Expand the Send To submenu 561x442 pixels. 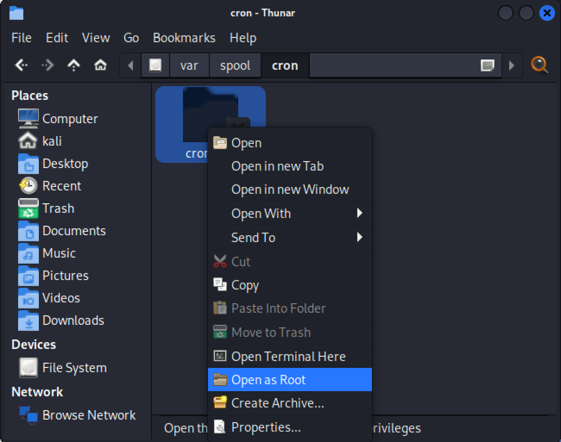click(290, 237)
